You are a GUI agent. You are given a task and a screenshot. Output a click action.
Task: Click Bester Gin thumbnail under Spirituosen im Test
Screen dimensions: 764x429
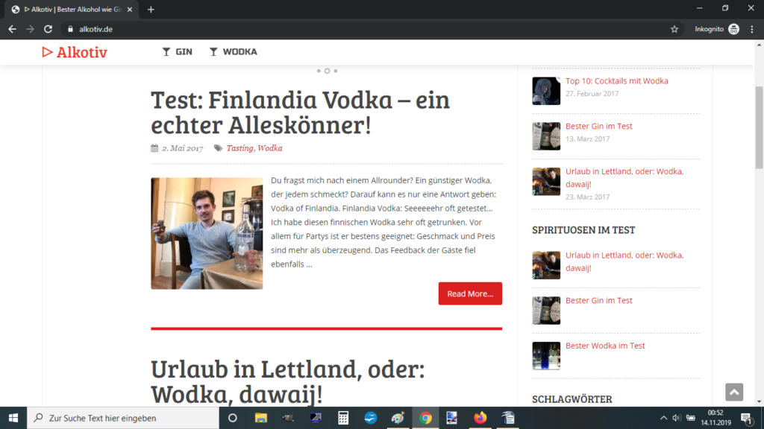tap(546, 311)
